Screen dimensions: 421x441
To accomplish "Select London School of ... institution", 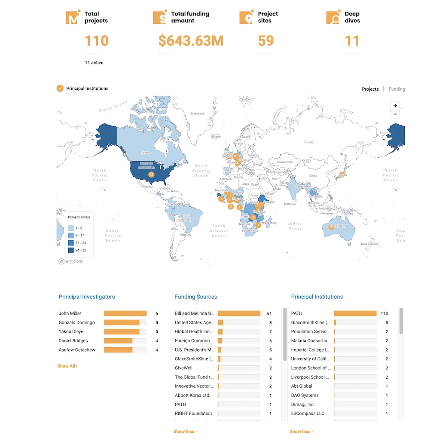I will (x=340, y=368).
